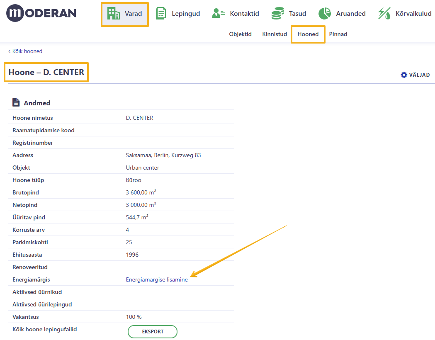Click the VÄLJAD fields button
Viewport: 435px width, 340px height.
click(416, 75)
